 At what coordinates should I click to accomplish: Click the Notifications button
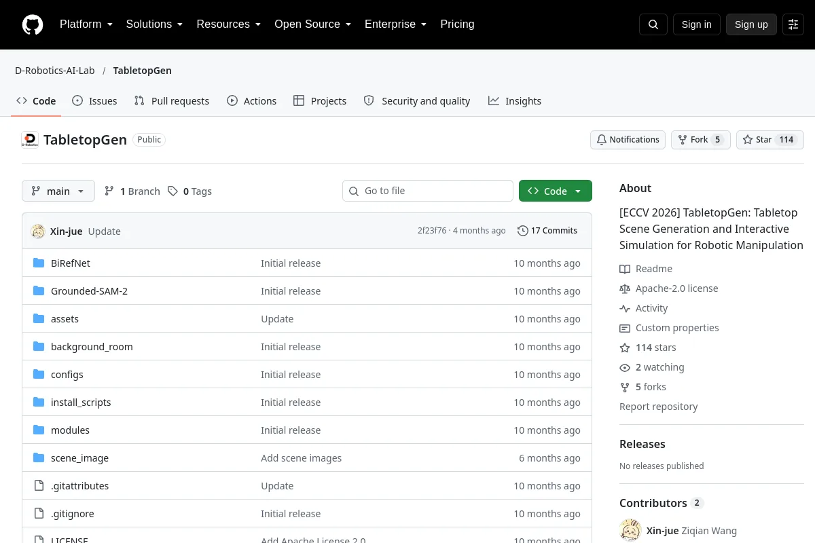[628, 140]
